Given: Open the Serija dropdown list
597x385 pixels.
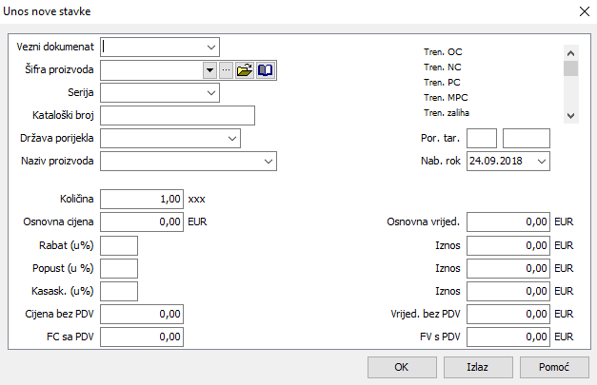Looking at the screenshot, I should tap(209, 93).
